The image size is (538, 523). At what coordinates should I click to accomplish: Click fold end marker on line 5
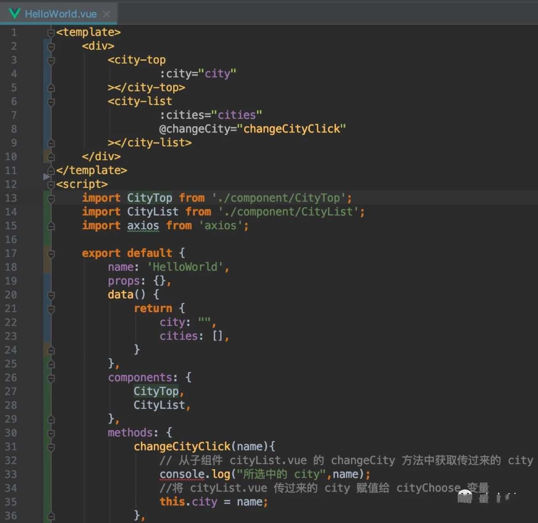click(x=51, y=88)
